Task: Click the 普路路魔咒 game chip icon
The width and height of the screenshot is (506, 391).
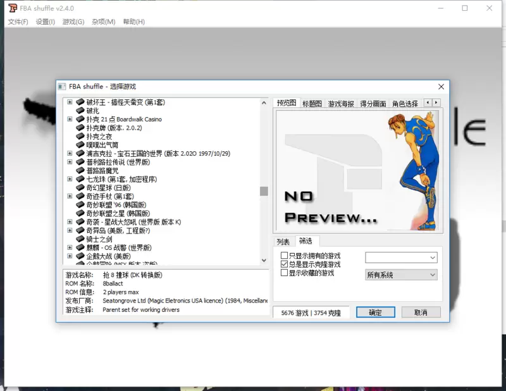Action: [80, 171]
